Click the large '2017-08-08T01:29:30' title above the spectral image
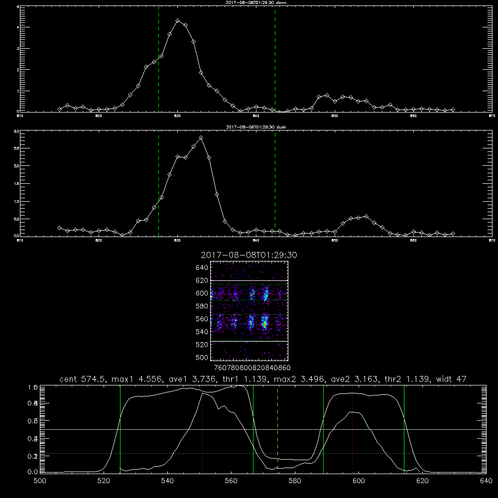498x498 pixels. click(249, 255)
